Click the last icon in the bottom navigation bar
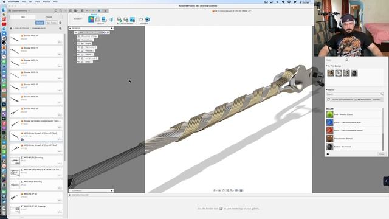 (x=241, y=190)
